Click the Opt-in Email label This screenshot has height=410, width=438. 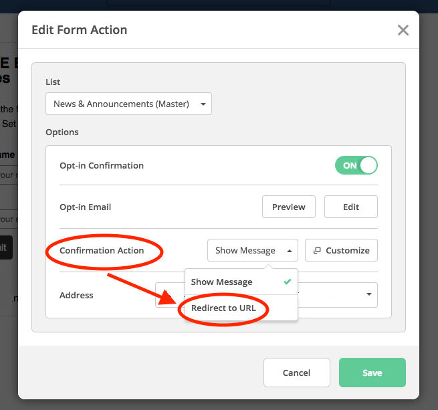[x=85, y=207]
